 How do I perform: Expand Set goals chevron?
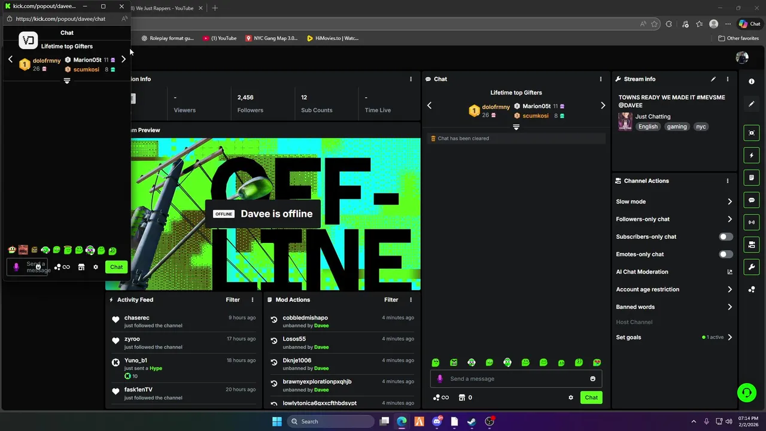729,338
